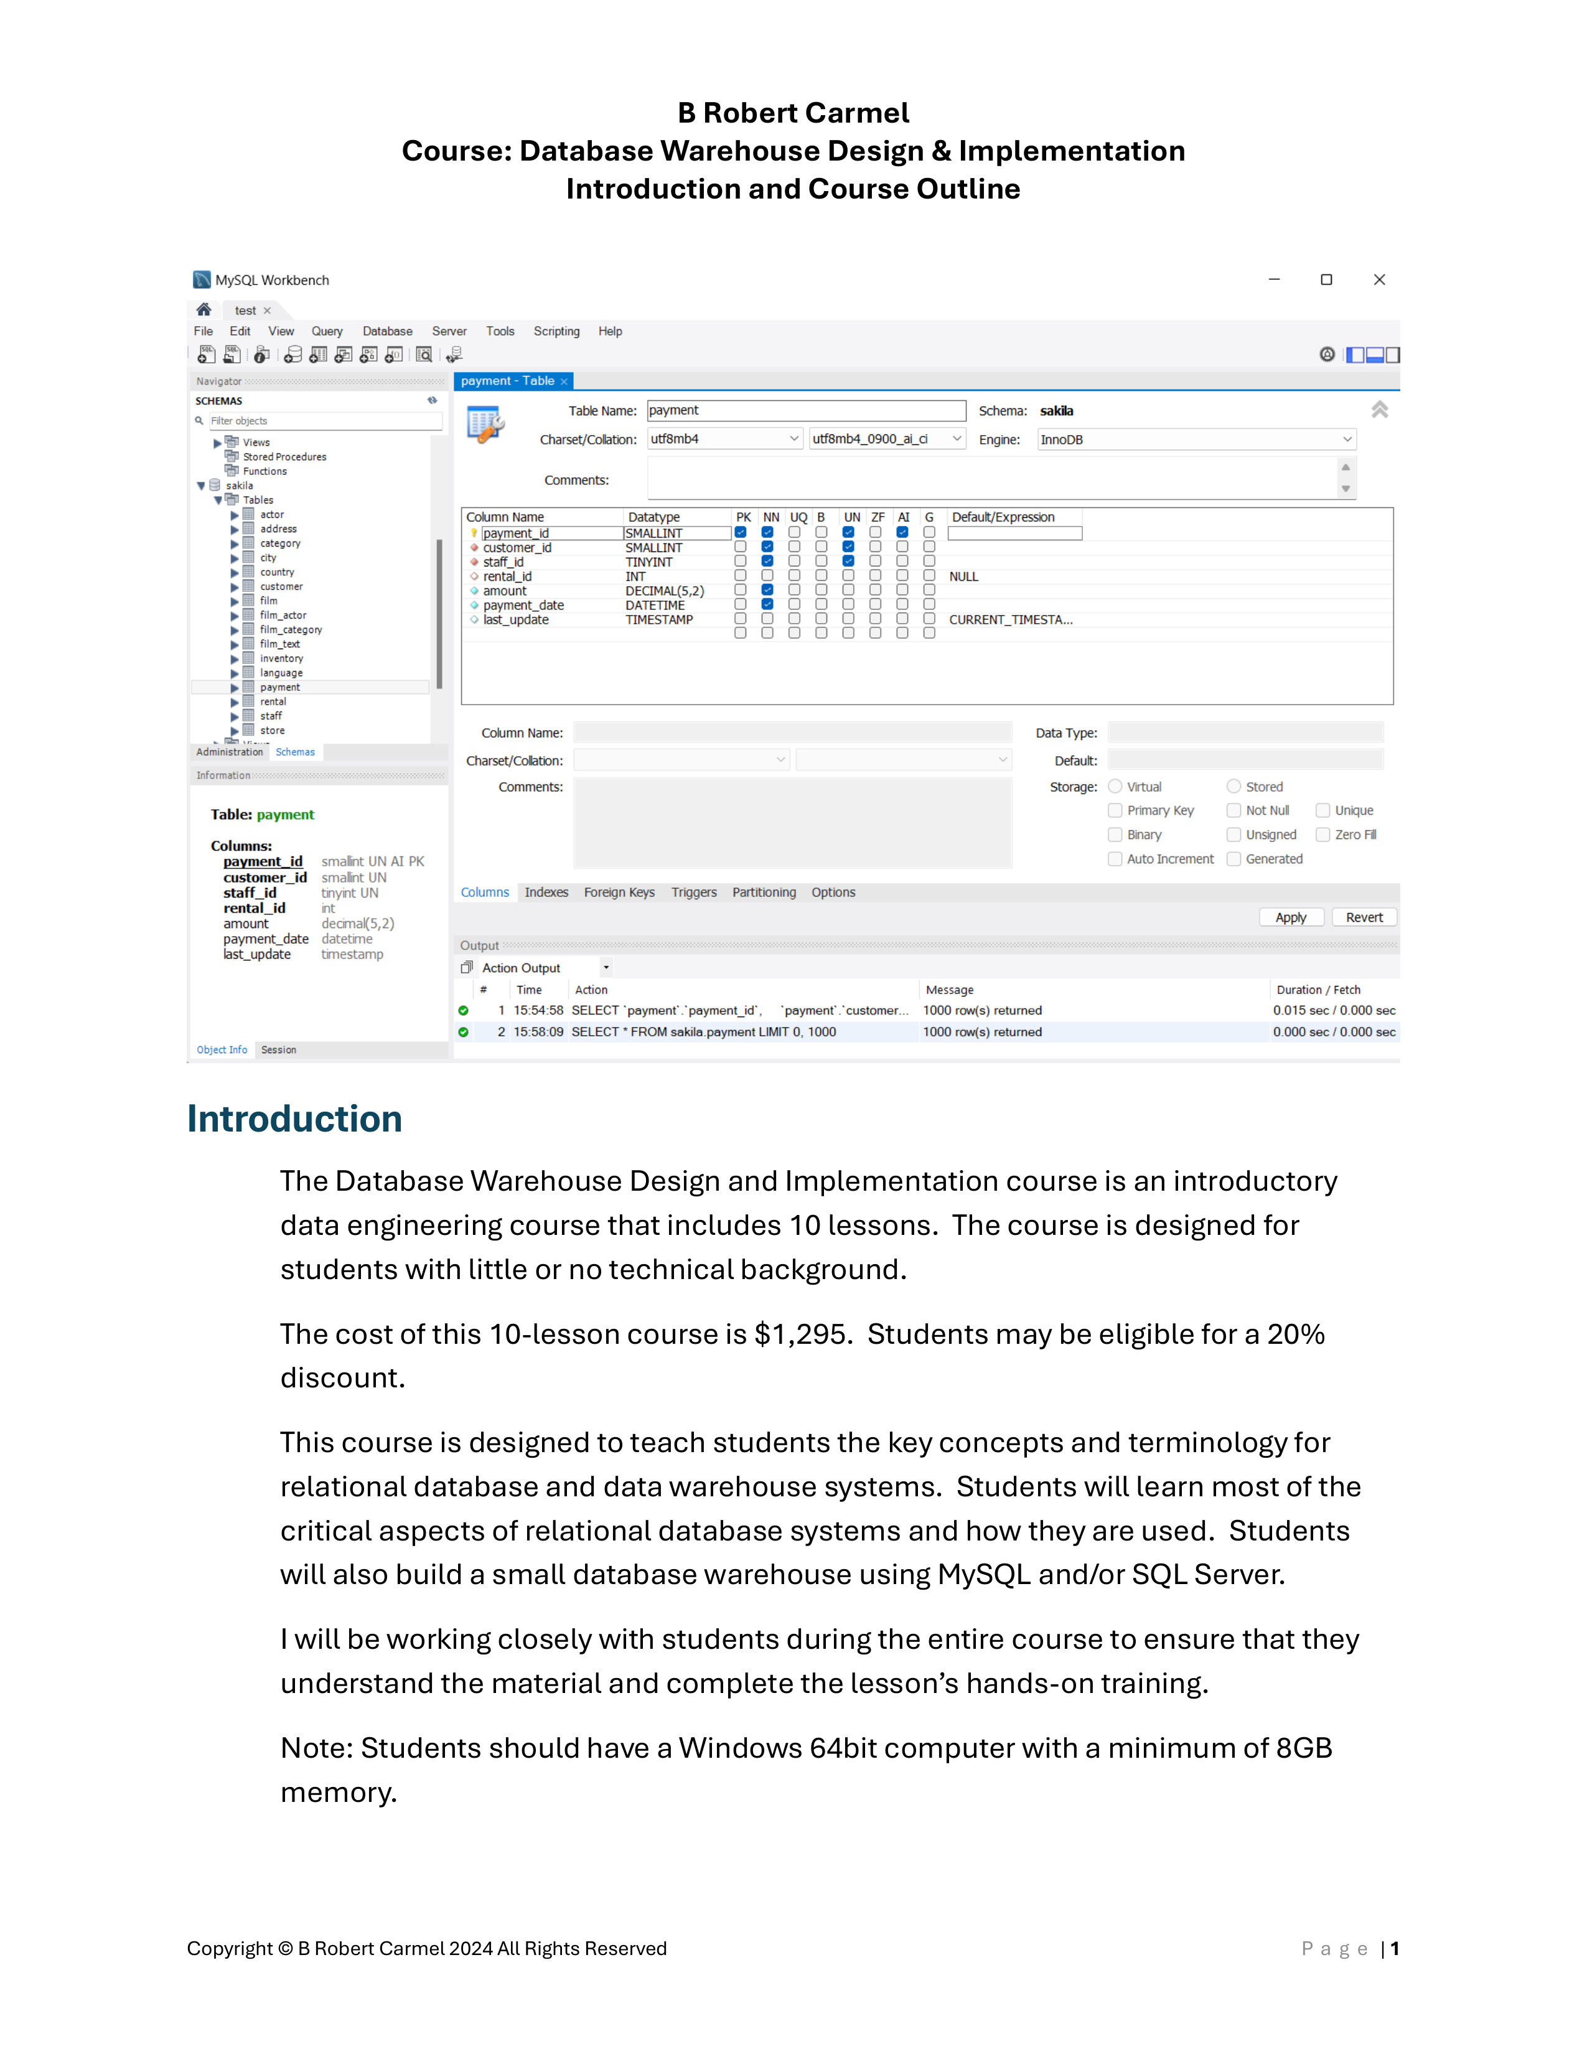Click Create new table icon
The image size is (1587, 2054).
coord(319,355)
